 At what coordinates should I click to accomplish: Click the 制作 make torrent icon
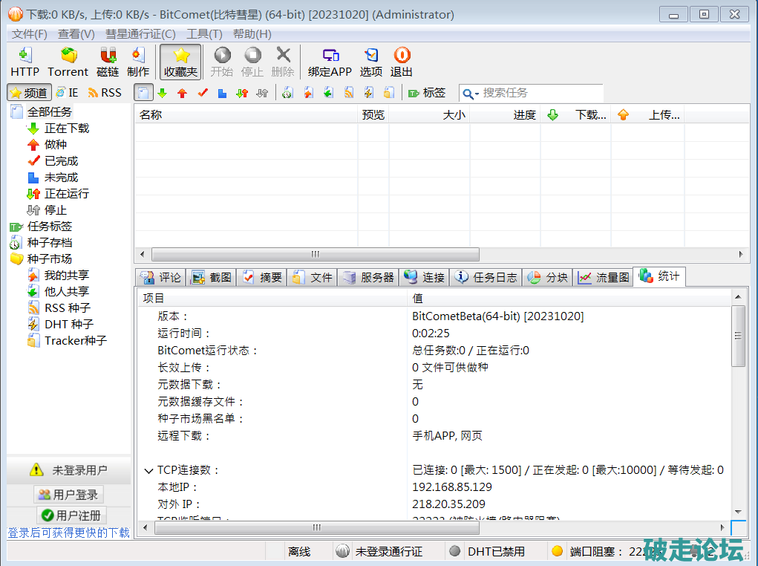coord(138,61)
